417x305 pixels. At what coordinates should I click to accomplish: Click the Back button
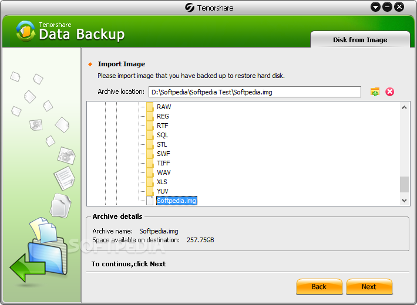click(319, 287)
